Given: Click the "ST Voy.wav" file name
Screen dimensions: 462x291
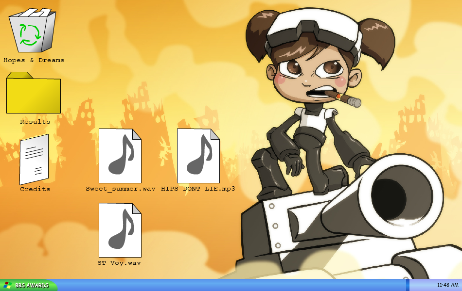Looking at the screenshot, I should pos(119,263).
